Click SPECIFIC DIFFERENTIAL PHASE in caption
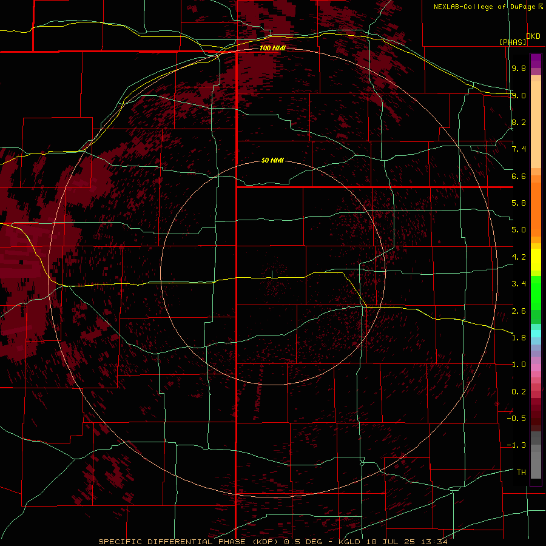This screenshot has width=546, height=546. click(x=173, y=542)
